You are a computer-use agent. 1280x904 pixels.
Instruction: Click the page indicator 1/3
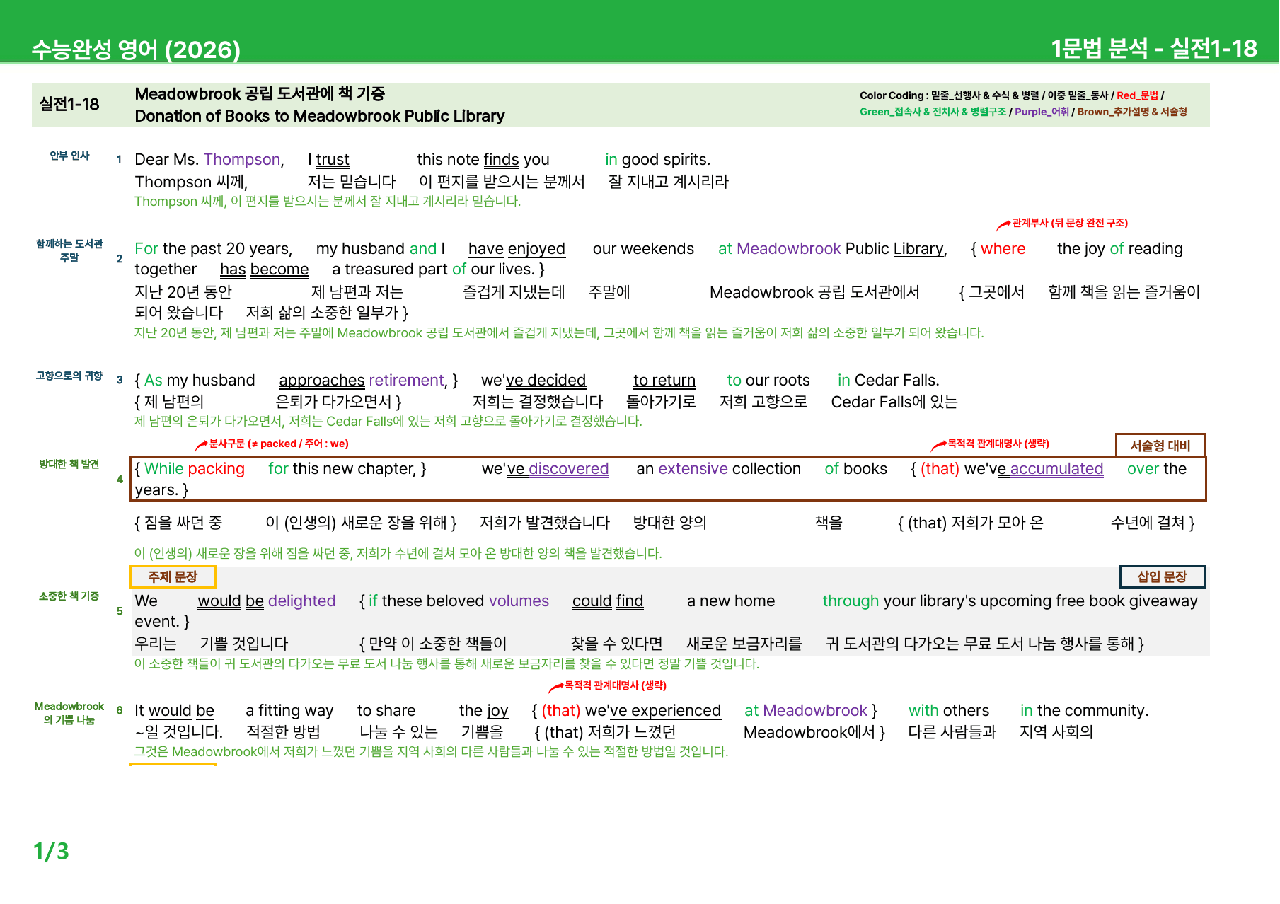click(51, 851)
